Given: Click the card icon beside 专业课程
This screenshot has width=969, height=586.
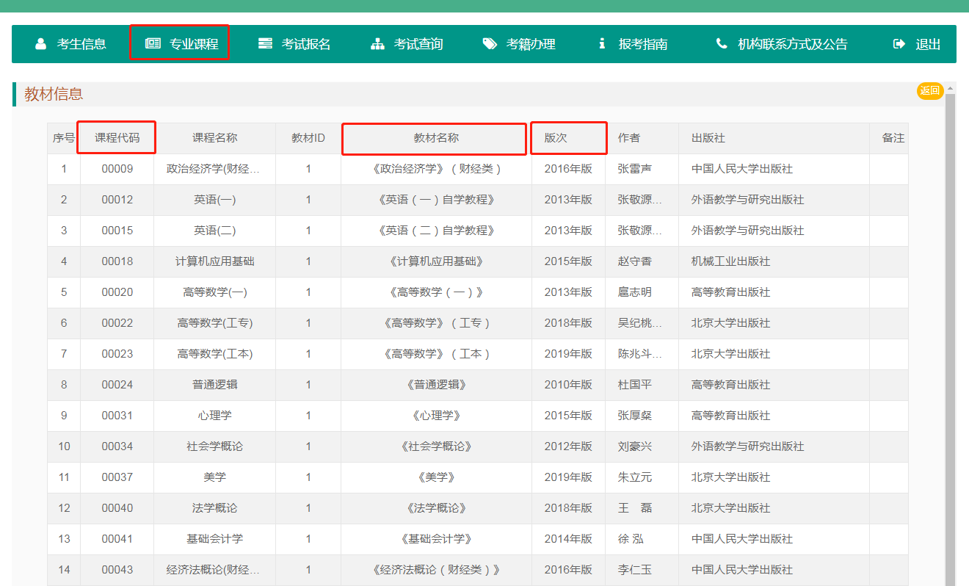Looking at the screenshot, I should (x=153, y=44).
